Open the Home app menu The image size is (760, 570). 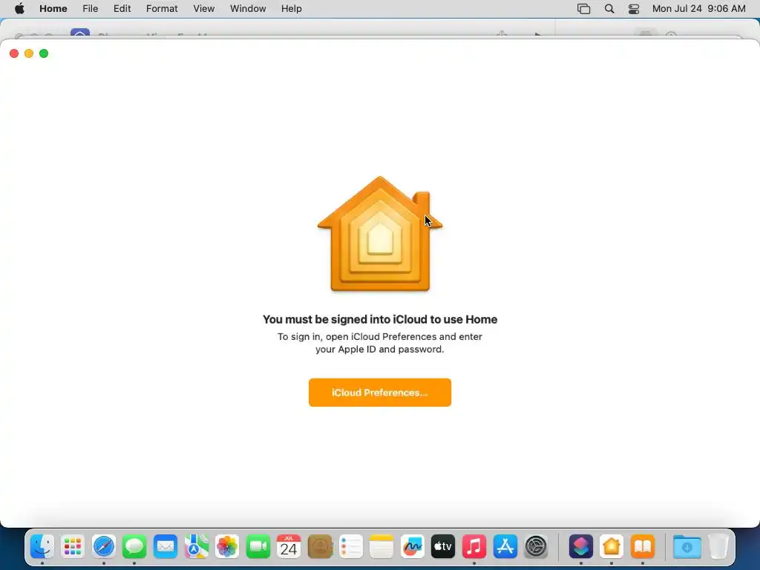pos(53,9)
